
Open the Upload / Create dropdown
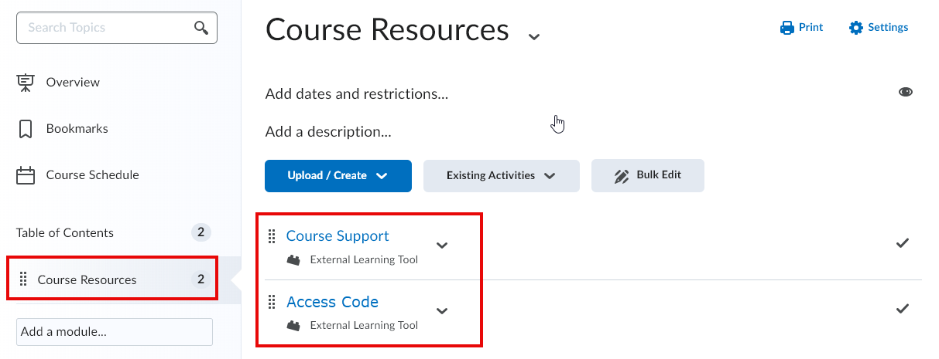click(x=338, y=176)
